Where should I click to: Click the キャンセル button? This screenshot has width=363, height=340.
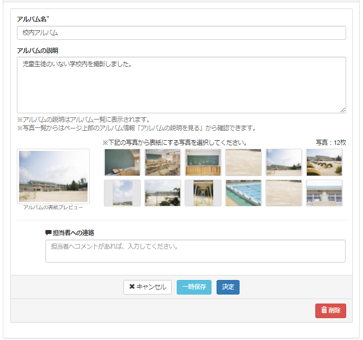pos(148,287)
